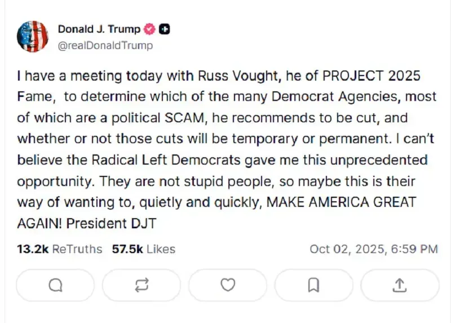Click the Oct 02, 2025 timestamp
Viewport: 451px width, 323px height.
tap(373, 249)
